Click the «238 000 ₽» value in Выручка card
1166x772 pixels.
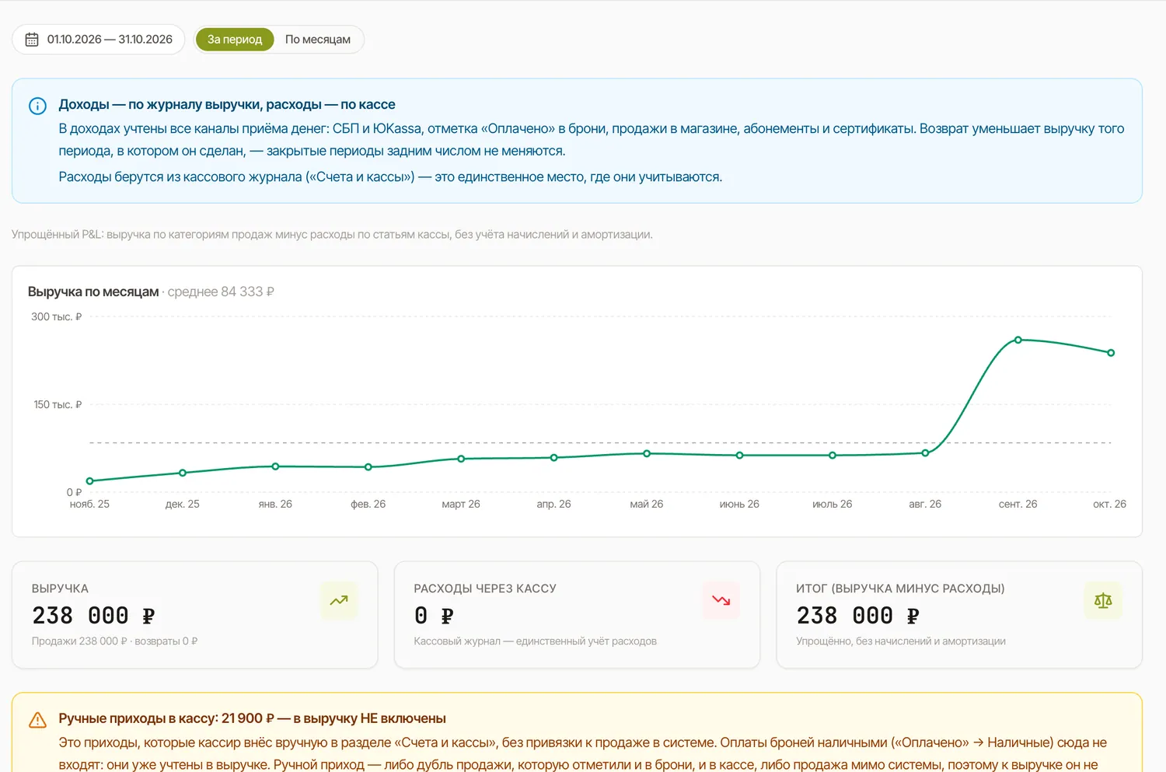tap(93, 616)
